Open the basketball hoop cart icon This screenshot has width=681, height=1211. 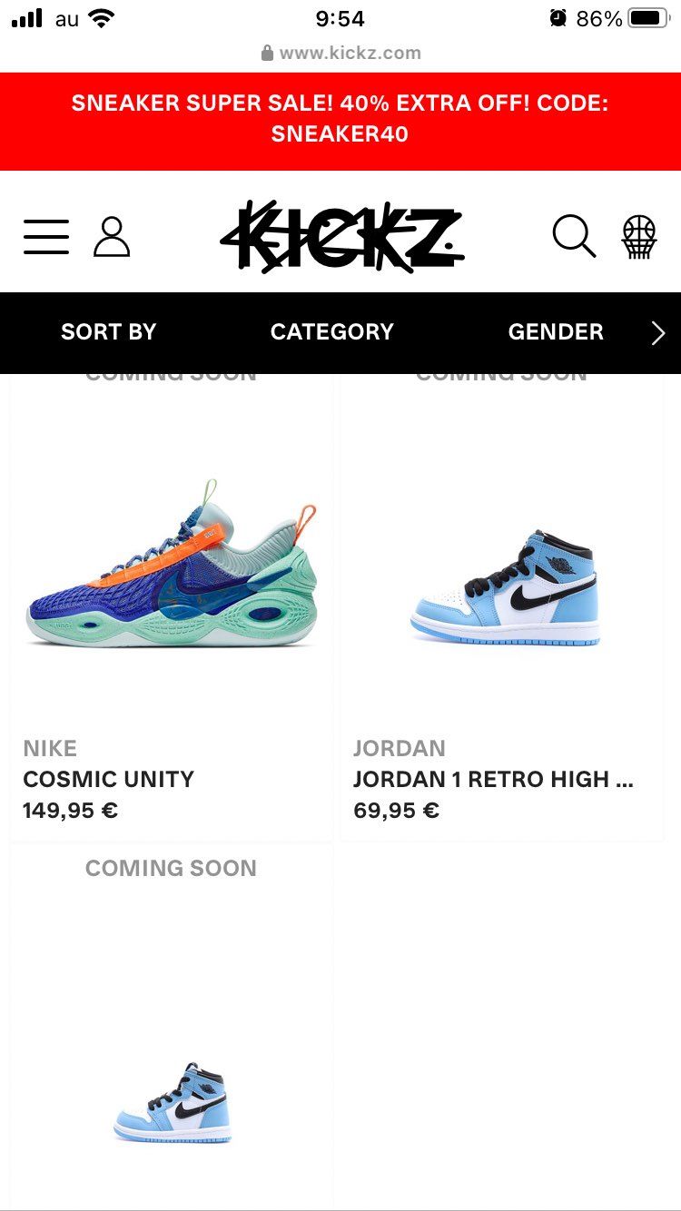[x=639, y=236]
